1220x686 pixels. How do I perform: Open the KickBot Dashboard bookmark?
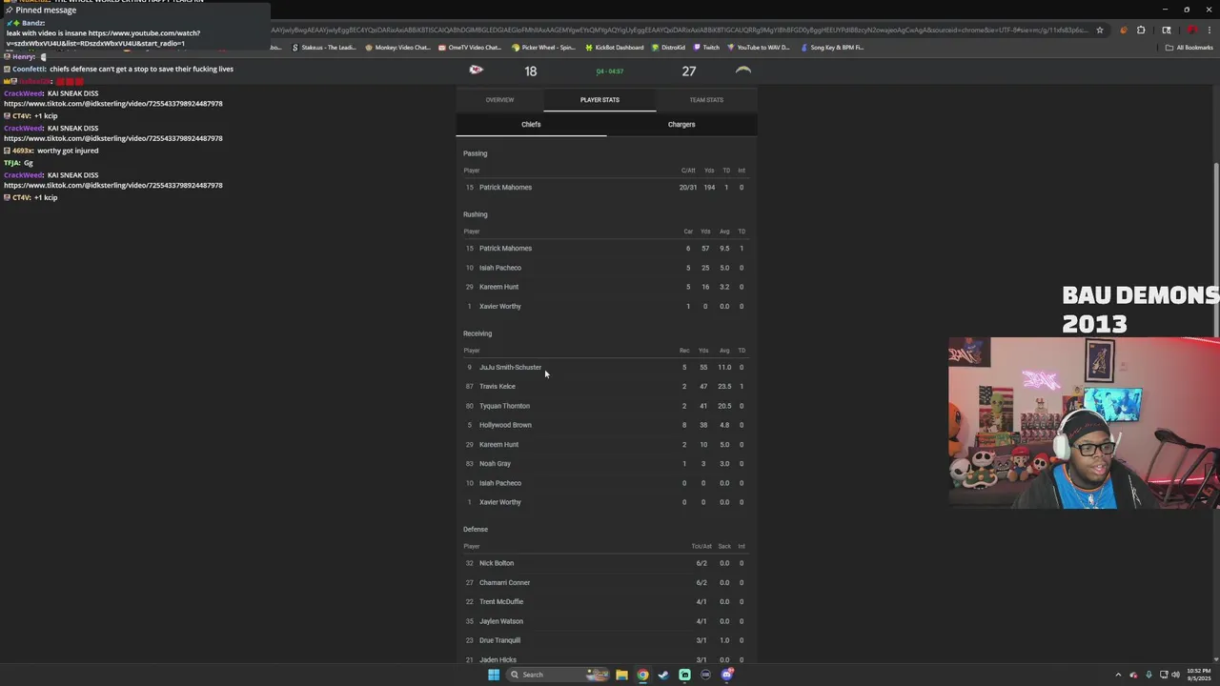point(615,47)
